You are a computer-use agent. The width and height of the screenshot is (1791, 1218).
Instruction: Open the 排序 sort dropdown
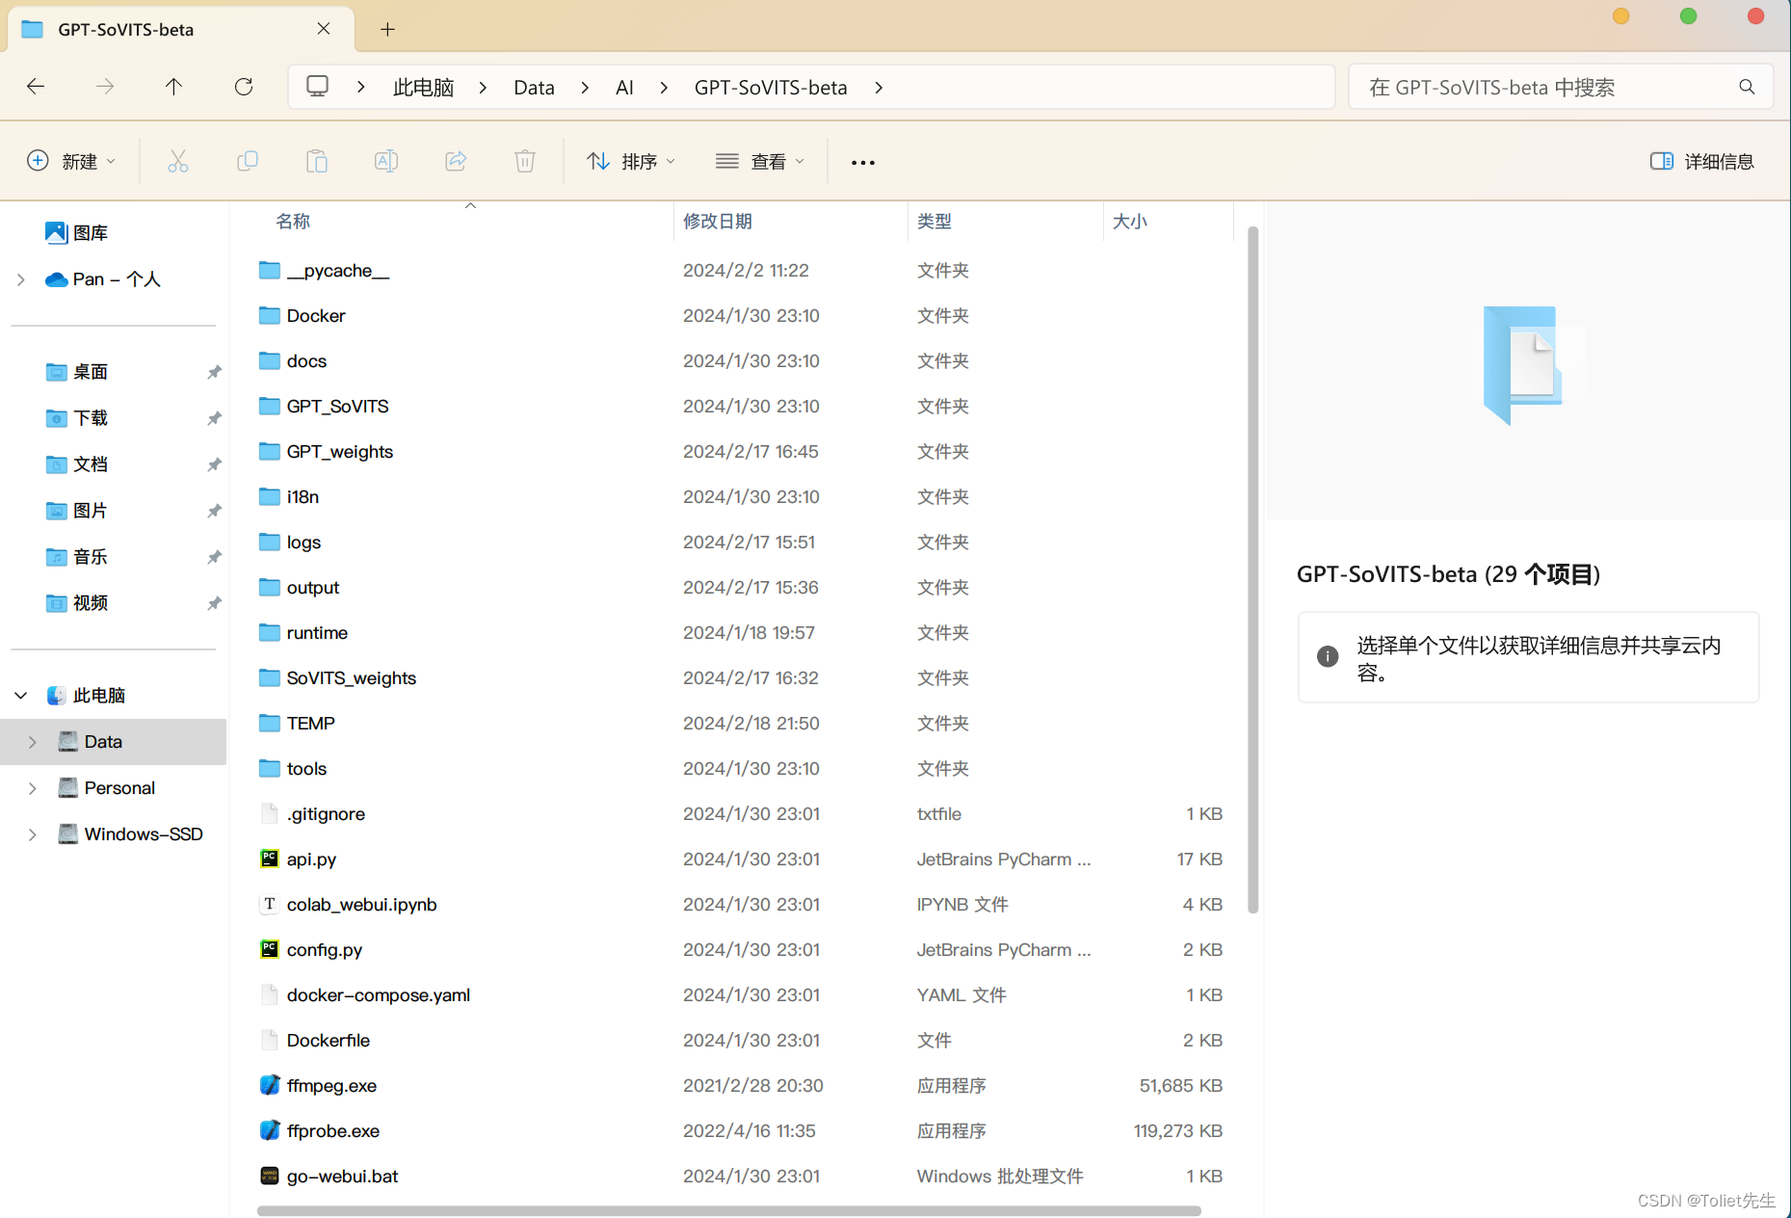tap(631, 161)
